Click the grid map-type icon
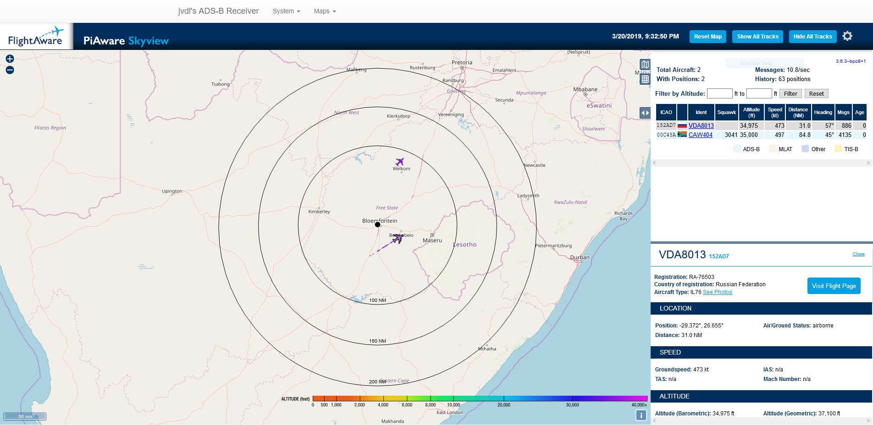Screen dimensions: 873x425 pos(645,79)
